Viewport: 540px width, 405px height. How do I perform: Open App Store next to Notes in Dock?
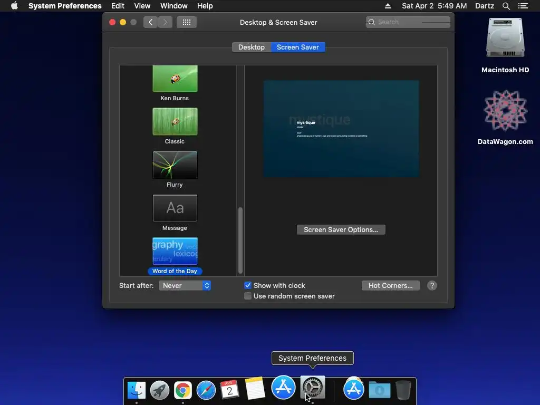click(x=283, y=387)
